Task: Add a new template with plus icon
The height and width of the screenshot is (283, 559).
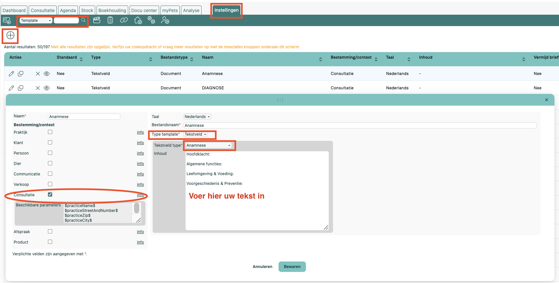Action: point(10,35)
